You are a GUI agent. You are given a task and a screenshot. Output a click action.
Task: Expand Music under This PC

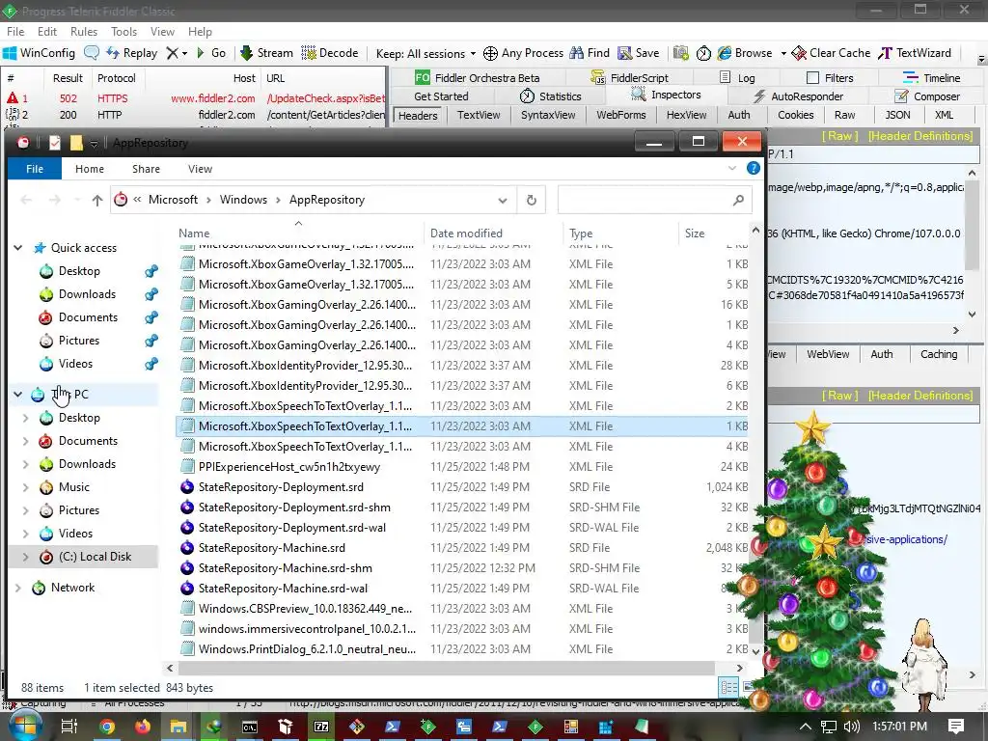tap(25, 487)
